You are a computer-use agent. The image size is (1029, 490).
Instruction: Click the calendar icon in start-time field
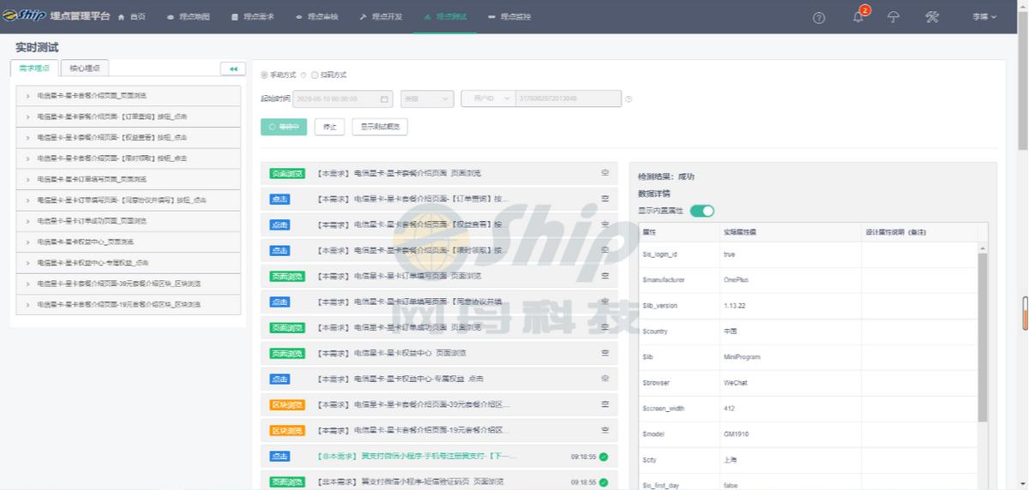(384, 99)
